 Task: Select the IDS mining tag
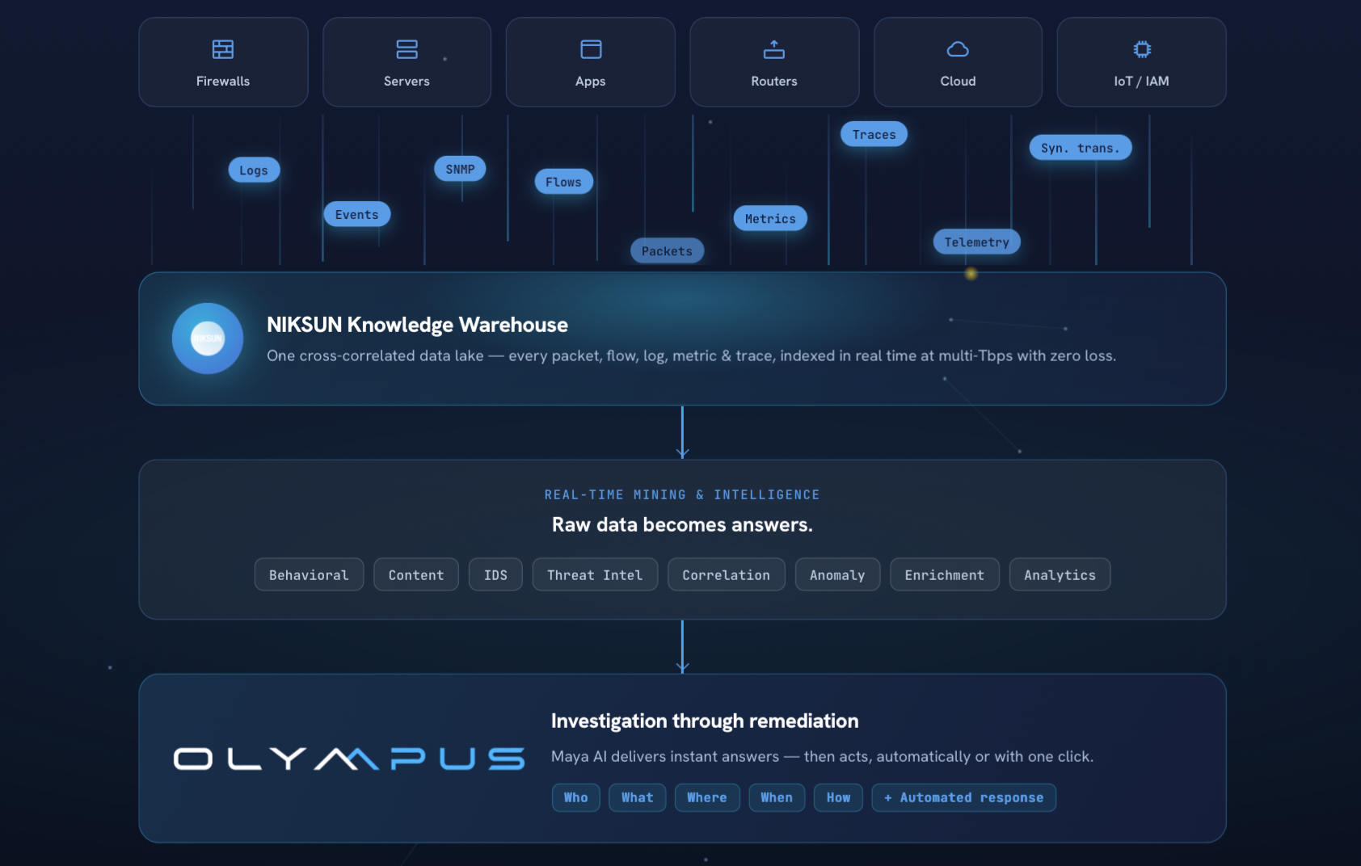495,574
